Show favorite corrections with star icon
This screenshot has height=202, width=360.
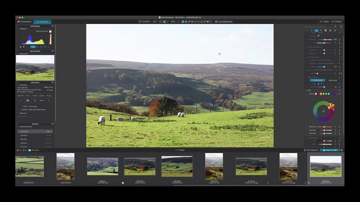point(335,26)
